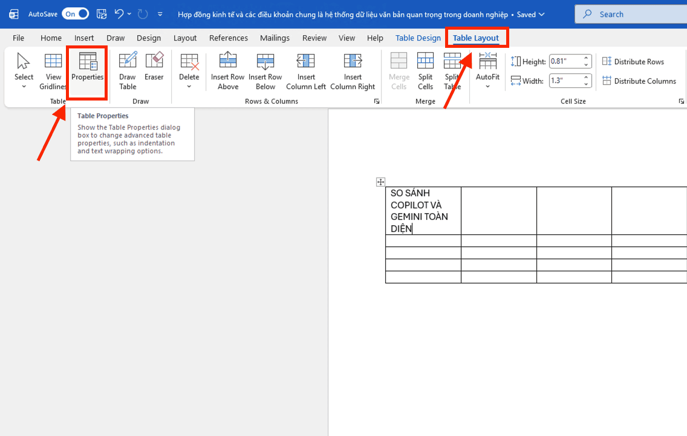Click Distribute Rows

click(633, 61)
